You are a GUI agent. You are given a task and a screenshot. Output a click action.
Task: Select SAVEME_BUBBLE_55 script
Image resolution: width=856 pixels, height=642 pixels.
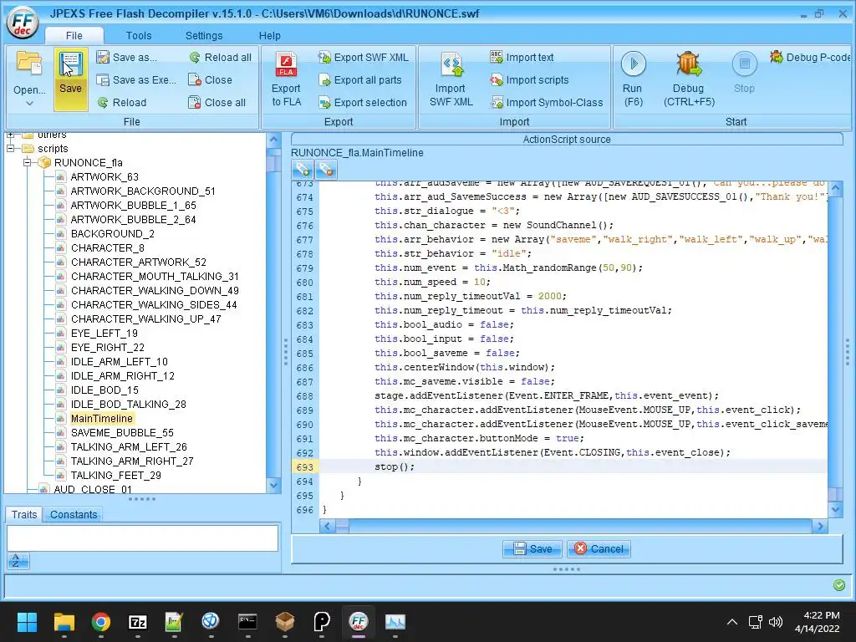click(122, 432)
